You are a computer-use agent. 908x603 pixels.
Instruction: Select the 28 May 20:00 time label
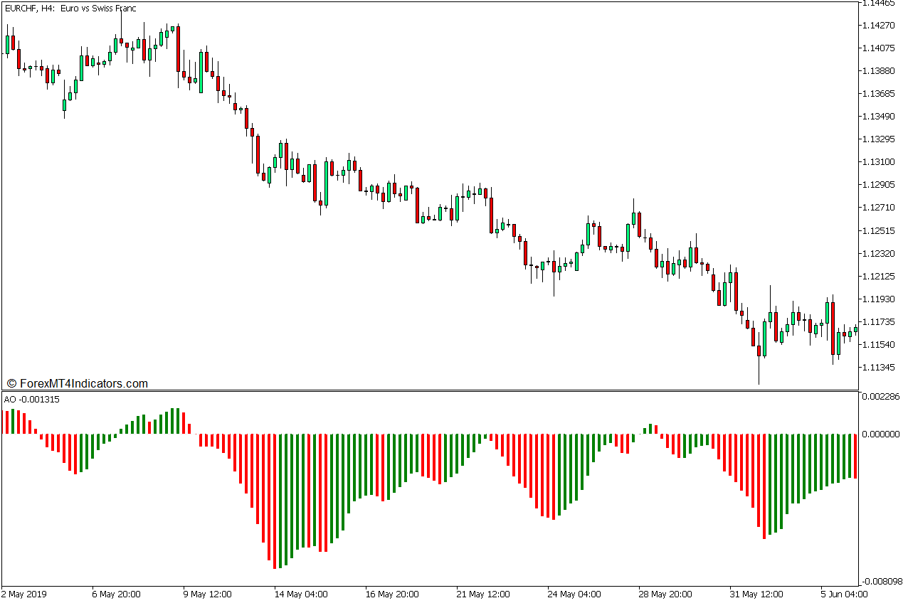pos(665,594)
